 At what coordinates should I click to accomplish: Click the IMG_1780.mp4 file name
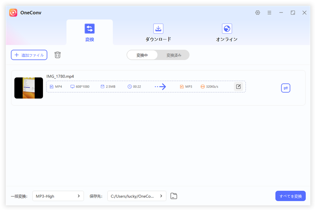[60, 77]
